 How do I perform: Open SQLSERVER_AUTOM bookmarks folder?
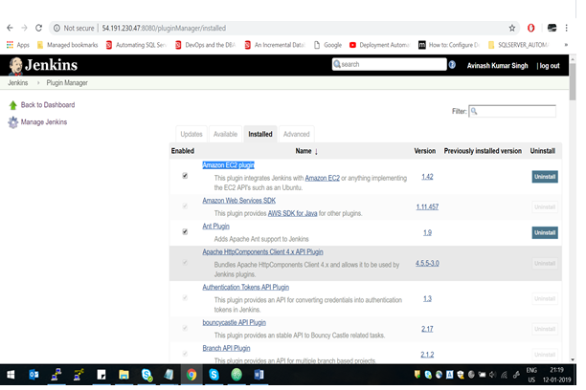[519, 45]
